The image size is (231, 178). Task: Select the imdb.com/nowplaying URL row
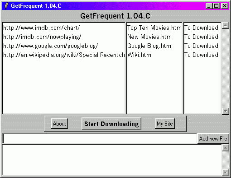[x=64, y=37]
